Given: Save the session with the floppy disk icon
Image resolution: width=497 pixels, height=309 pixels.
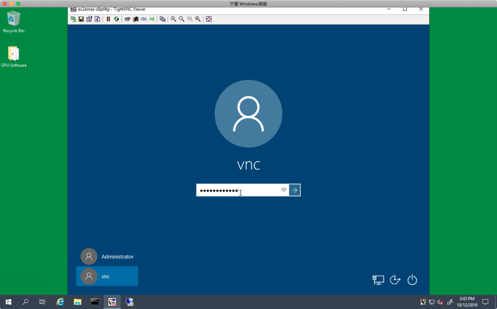Looking at the screenshot, I should [x=81, y=19].
